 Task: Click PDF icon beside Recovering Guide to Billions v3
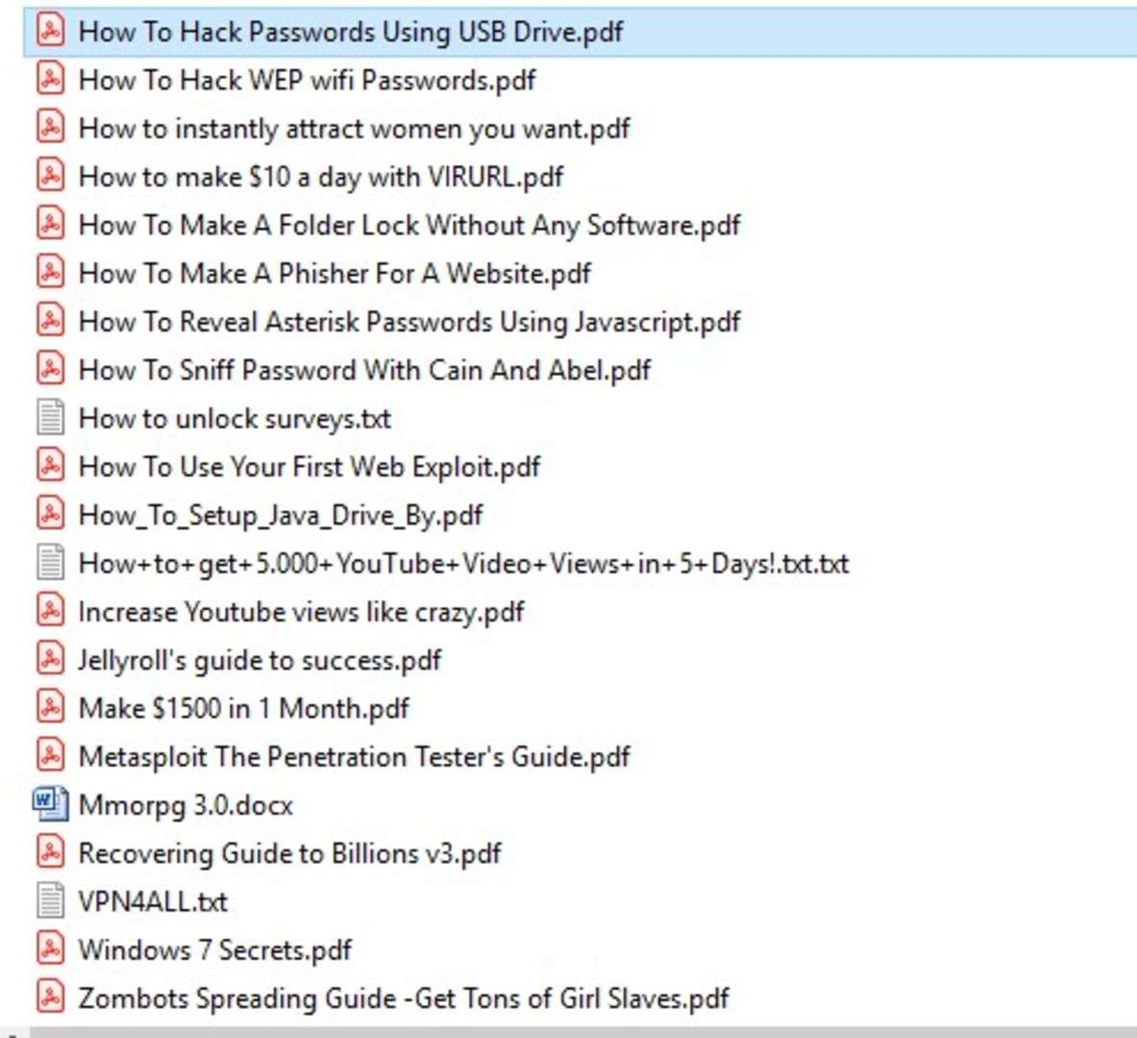[50, 852]
